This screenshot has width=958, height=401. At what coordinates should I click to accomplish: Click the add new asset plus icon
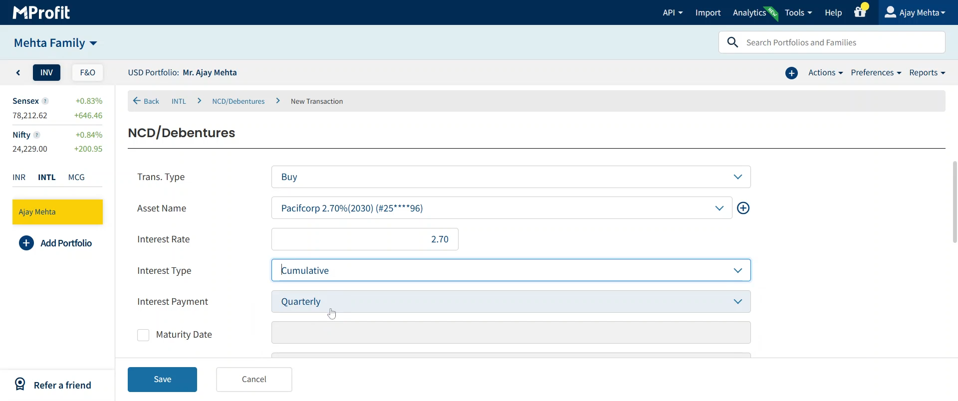coord(743,208)
